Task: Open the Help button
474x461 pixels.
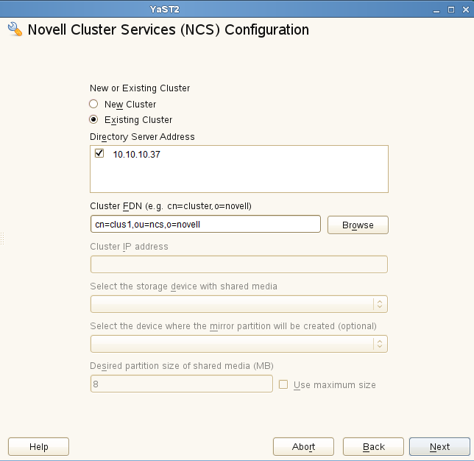Action: [38, 446]
